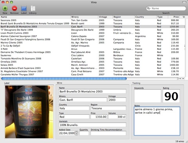Click the Drinking Time Recommendation field

[108, 133]
